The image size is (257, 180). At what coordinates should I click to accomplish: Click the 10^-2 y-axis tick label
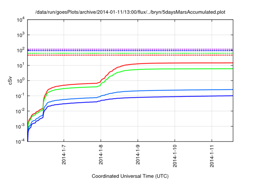click(20, 111)
